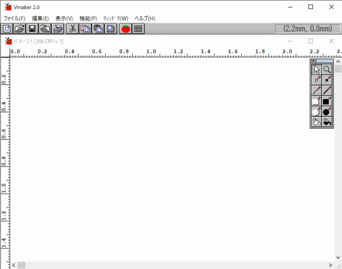Image resolution: width=342 pixels, height=269 pixels.
Task: Click the horizontal scrollbar left arrow
Action: 14,265
